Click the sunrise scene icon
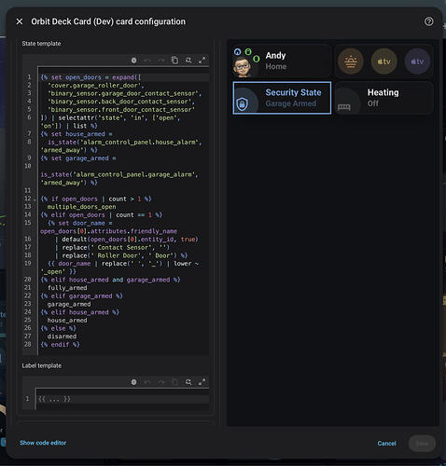The width and height of the screenshot is (446, 466). 351,62
